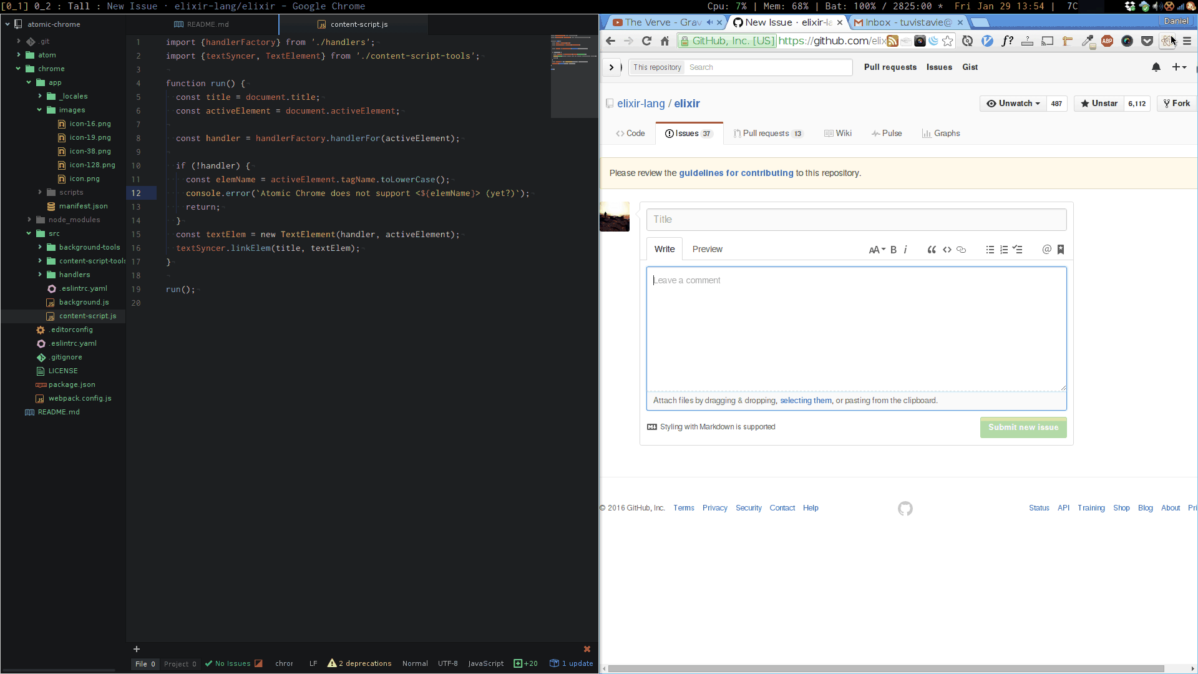The image size is (1198, 674).
Task: Click the Title input field
Action: pos(857,219)
